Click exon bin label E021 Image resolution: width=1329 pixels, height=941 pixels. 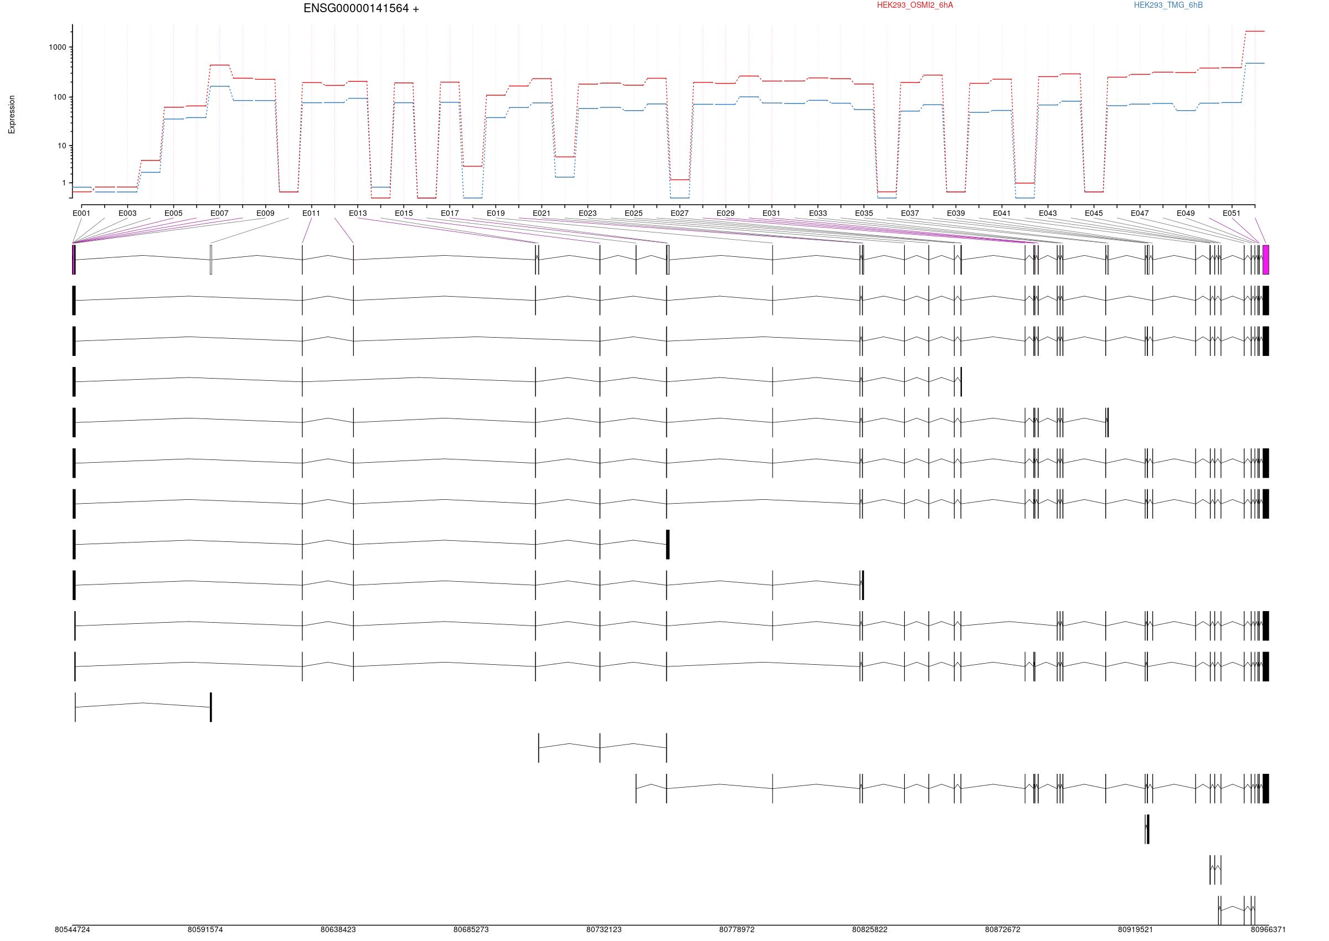tap(542, 213)
